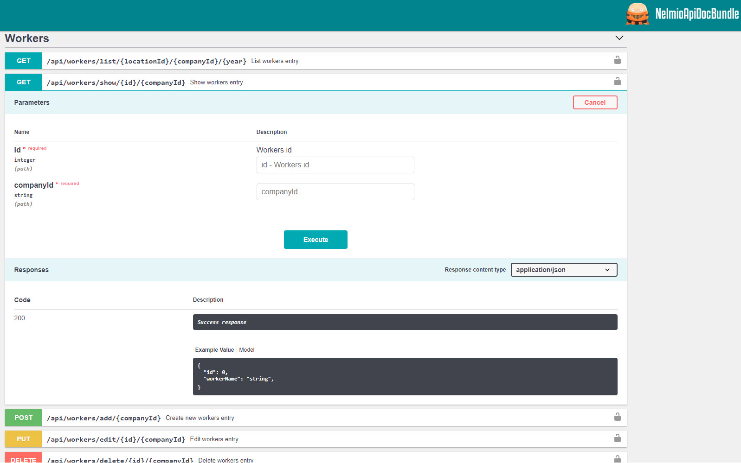Click the lock icon on PUT edit workers row
The width and height of the screenshot is (741, 463).
(x=617, y=438)
